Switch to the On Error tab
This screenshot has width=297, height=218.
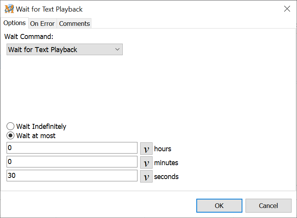42,24
